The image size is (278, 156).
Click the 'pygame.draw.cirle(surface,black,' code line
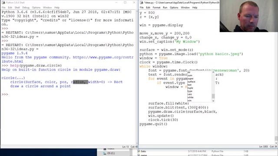tap(182, 112)
